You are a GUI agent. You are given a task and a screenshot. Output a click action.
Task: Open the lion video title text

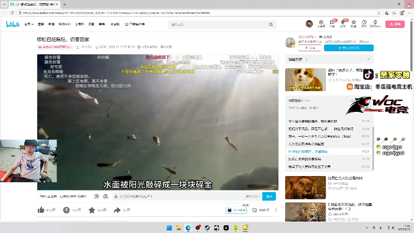345,178
